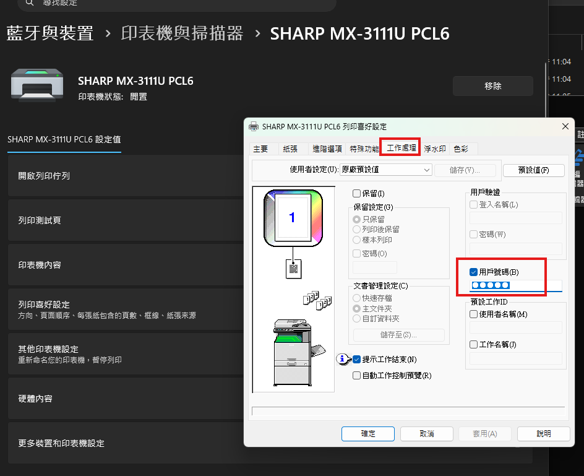Screen dimensions: 584x476
Task: Click the 用戶號碼 masked input field
Action: pyautogui.click(x=516, y=285)
